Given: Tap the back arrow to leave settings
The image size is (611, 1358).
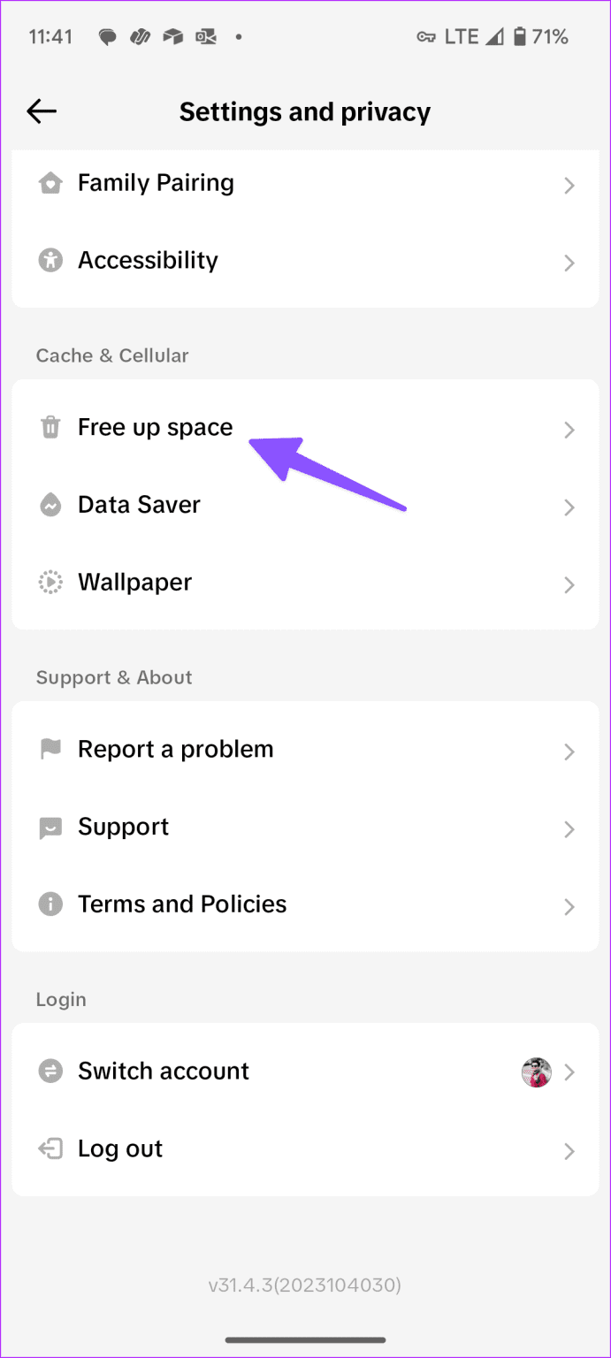Looking at the screenshot, I should pos(41,111).
